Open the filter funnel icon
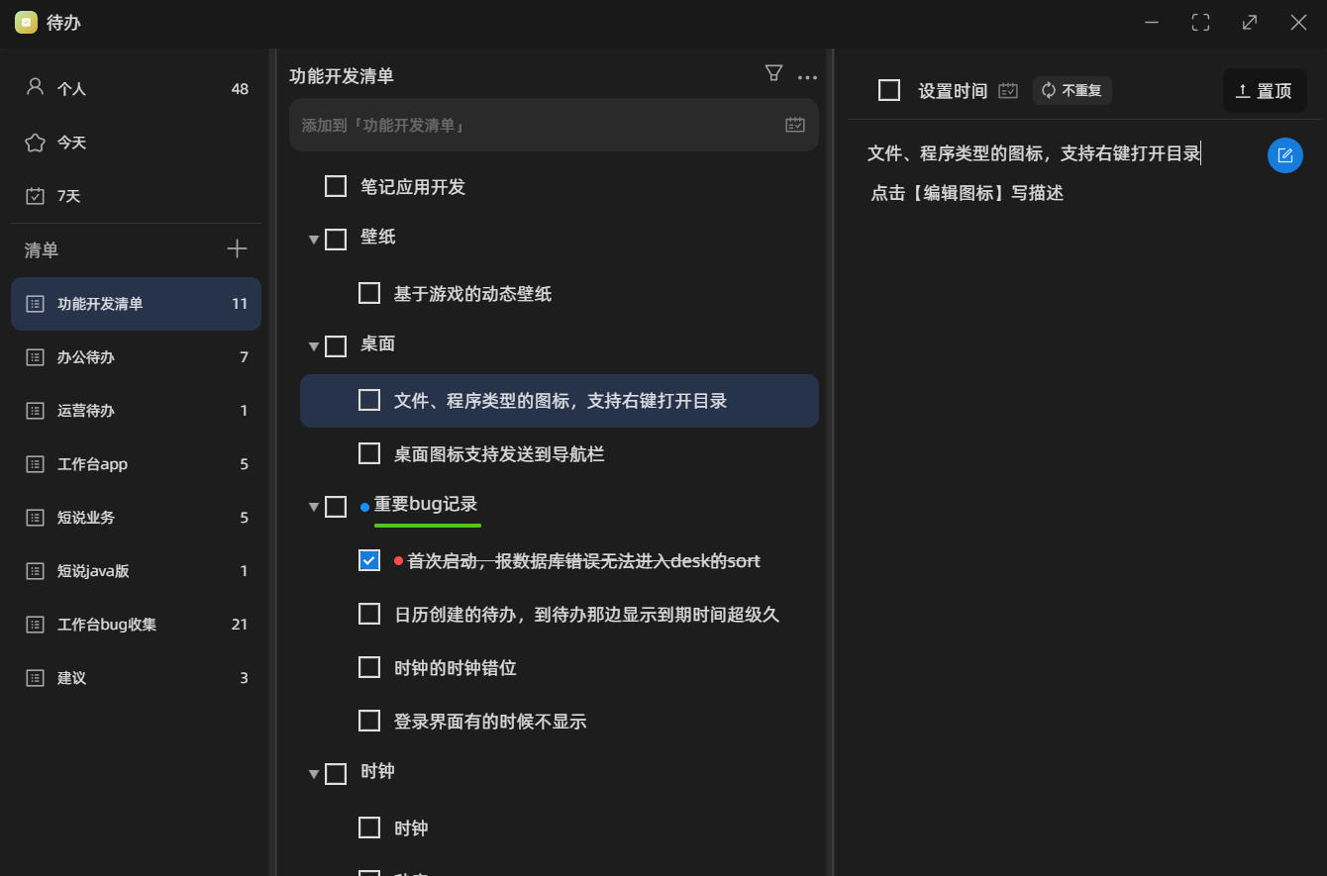This screenshot has width=1327, height=876. (x=772, y=72)
